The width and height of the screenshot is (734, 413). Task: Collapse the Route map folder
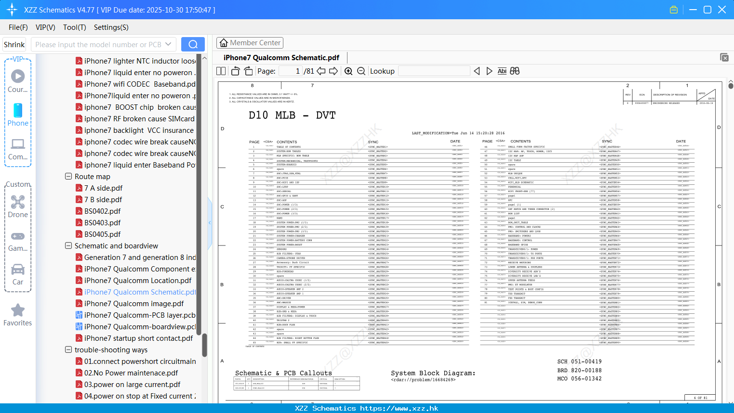click(68, 176)
